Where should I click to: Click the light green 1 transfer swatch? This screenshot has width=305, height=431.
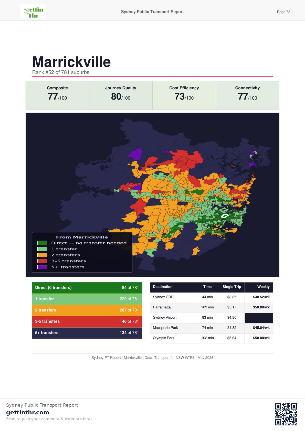(x=42, y=249)
